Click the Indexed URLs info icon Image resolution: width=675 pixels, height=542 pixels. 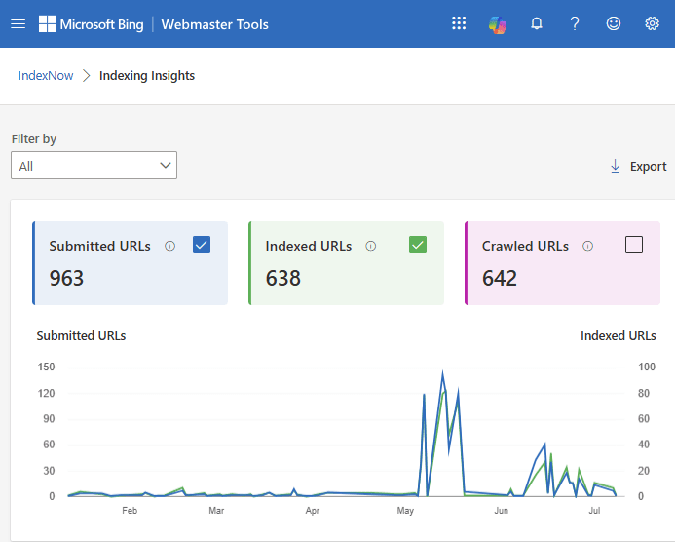point(371,246)
